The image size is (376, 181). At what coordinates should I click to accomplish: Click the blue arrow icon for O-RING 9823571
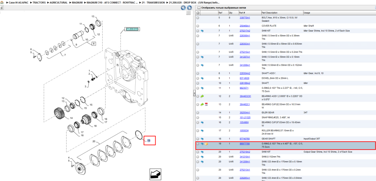tap(202, 88)
